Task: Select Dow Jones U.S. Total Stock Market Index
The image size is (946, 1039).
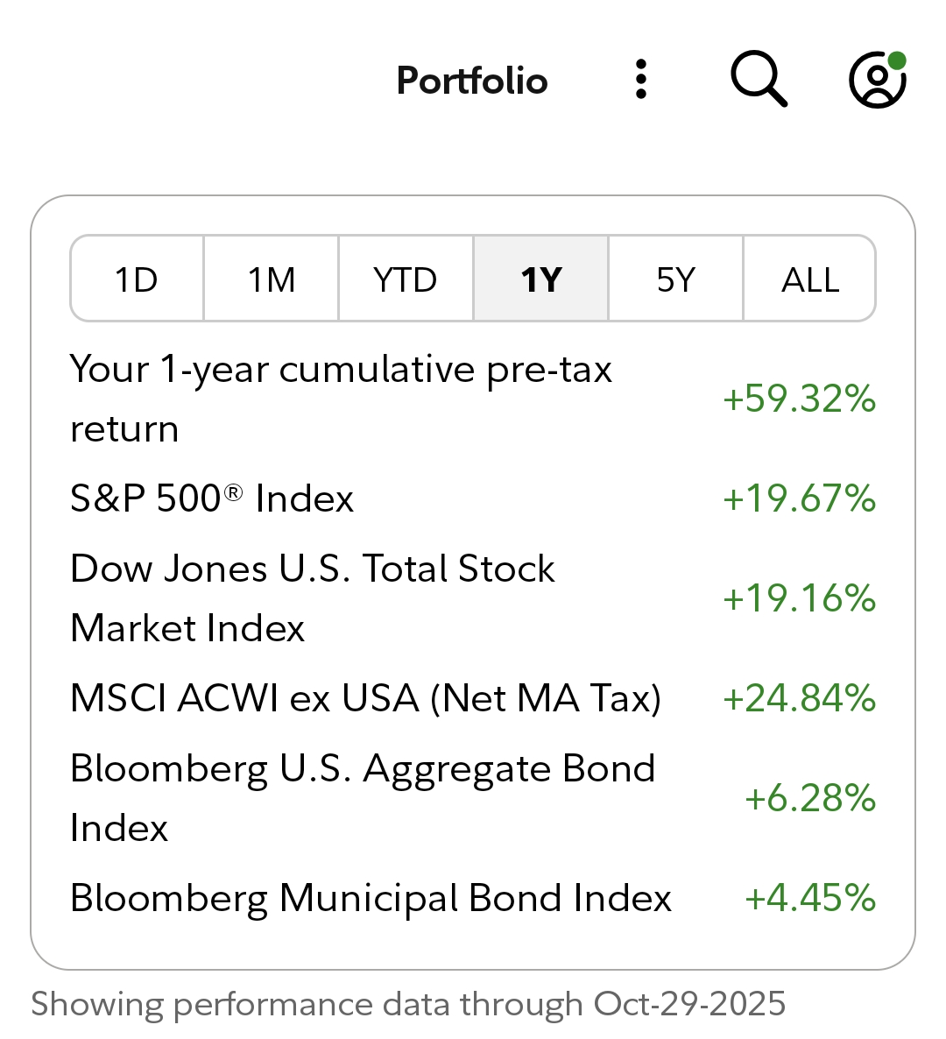Action: tap(312, 598)
